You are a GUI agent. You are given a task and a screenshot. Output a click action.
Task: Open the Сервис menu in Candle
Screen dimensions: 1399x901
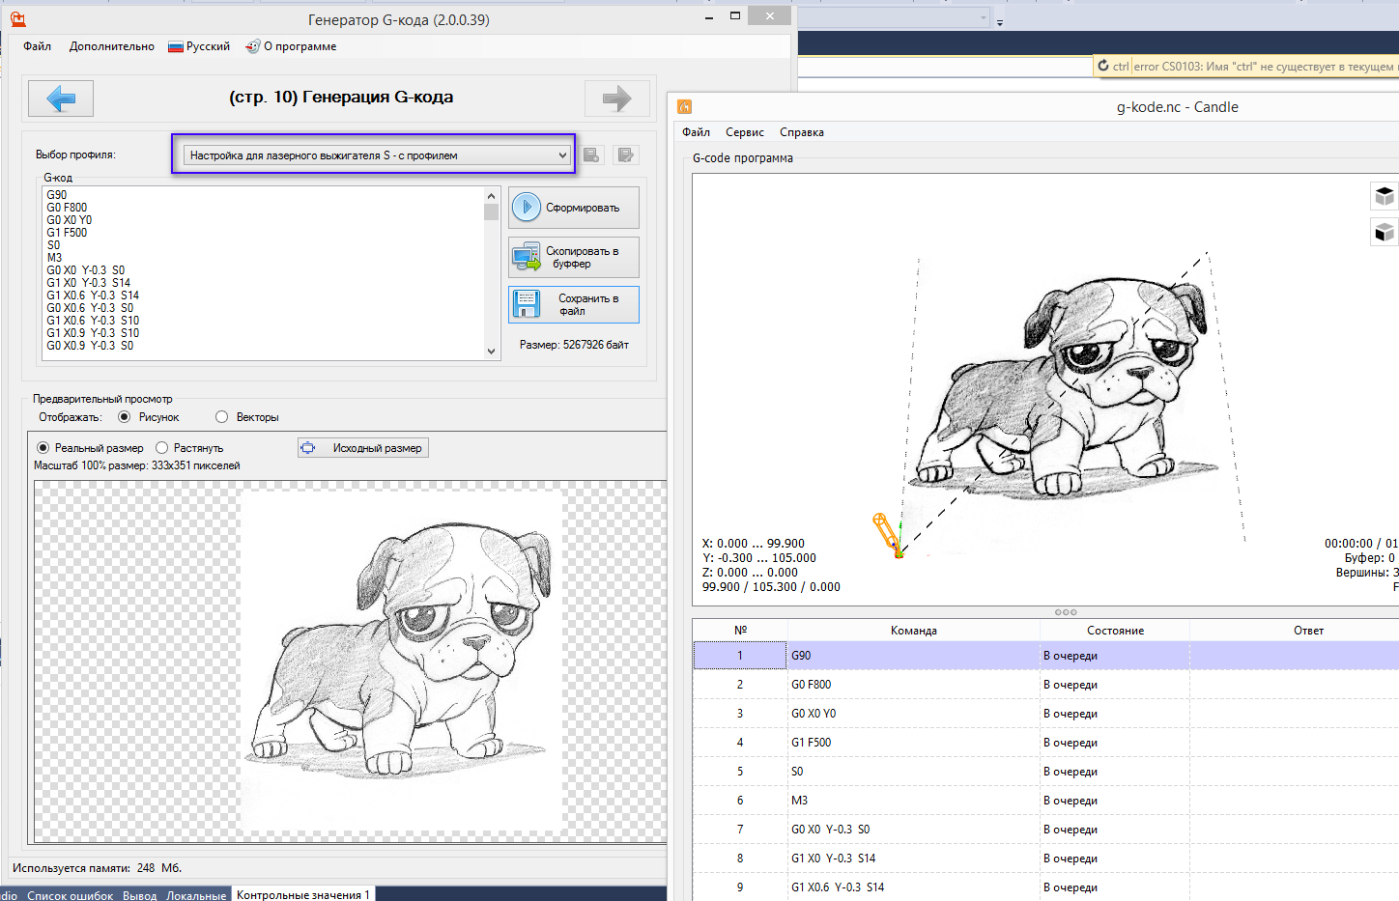tap(745, 132)
